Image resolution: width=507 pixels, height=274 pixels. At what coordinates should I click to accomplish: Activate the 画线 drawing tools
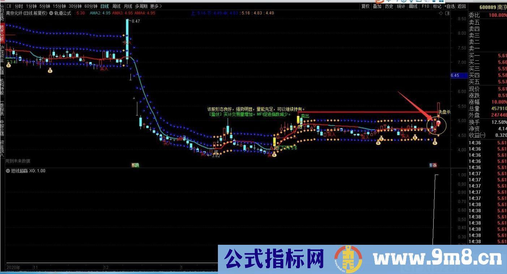tap(413, 6)
